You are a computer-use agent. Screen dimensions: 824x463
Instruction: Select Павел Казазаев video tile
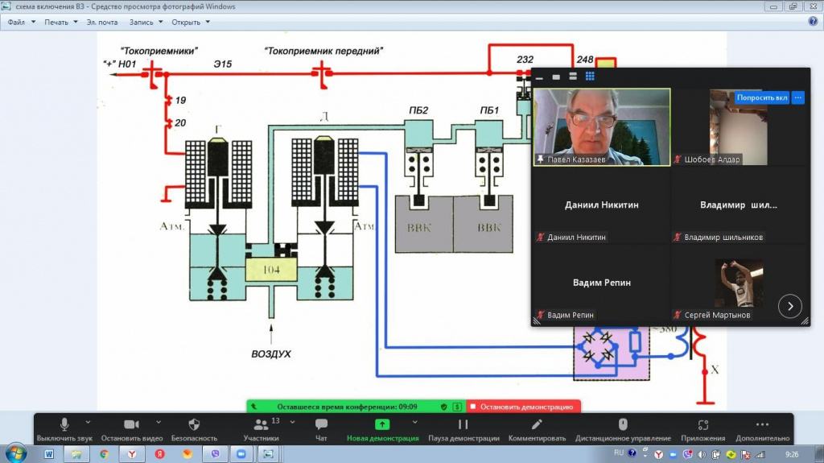602,126
